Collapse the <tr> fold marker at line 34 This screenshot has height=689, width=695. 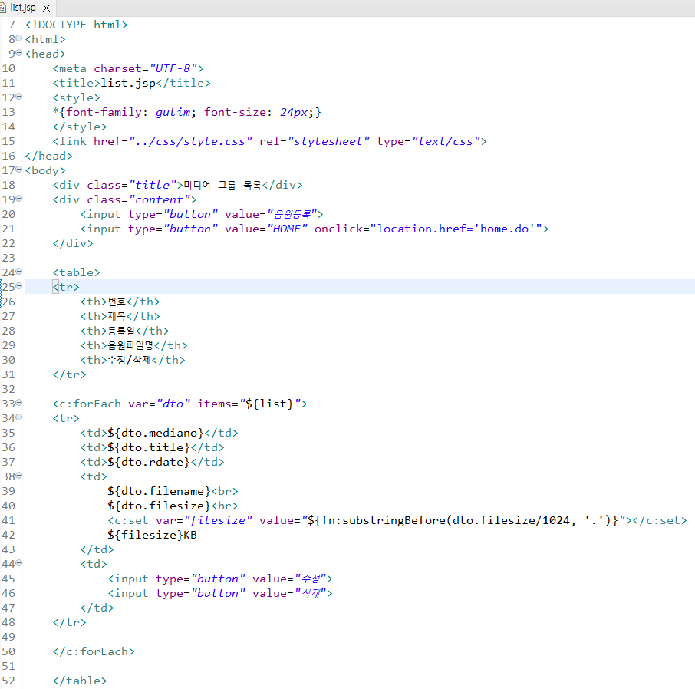coord(18,417)
